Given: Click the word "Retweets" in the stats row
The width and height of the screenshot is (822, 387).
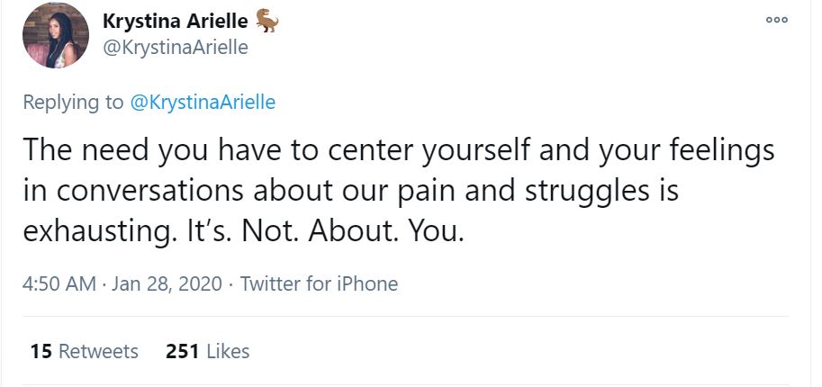Looking at the screenshot, I should click(x=98, y=351).
